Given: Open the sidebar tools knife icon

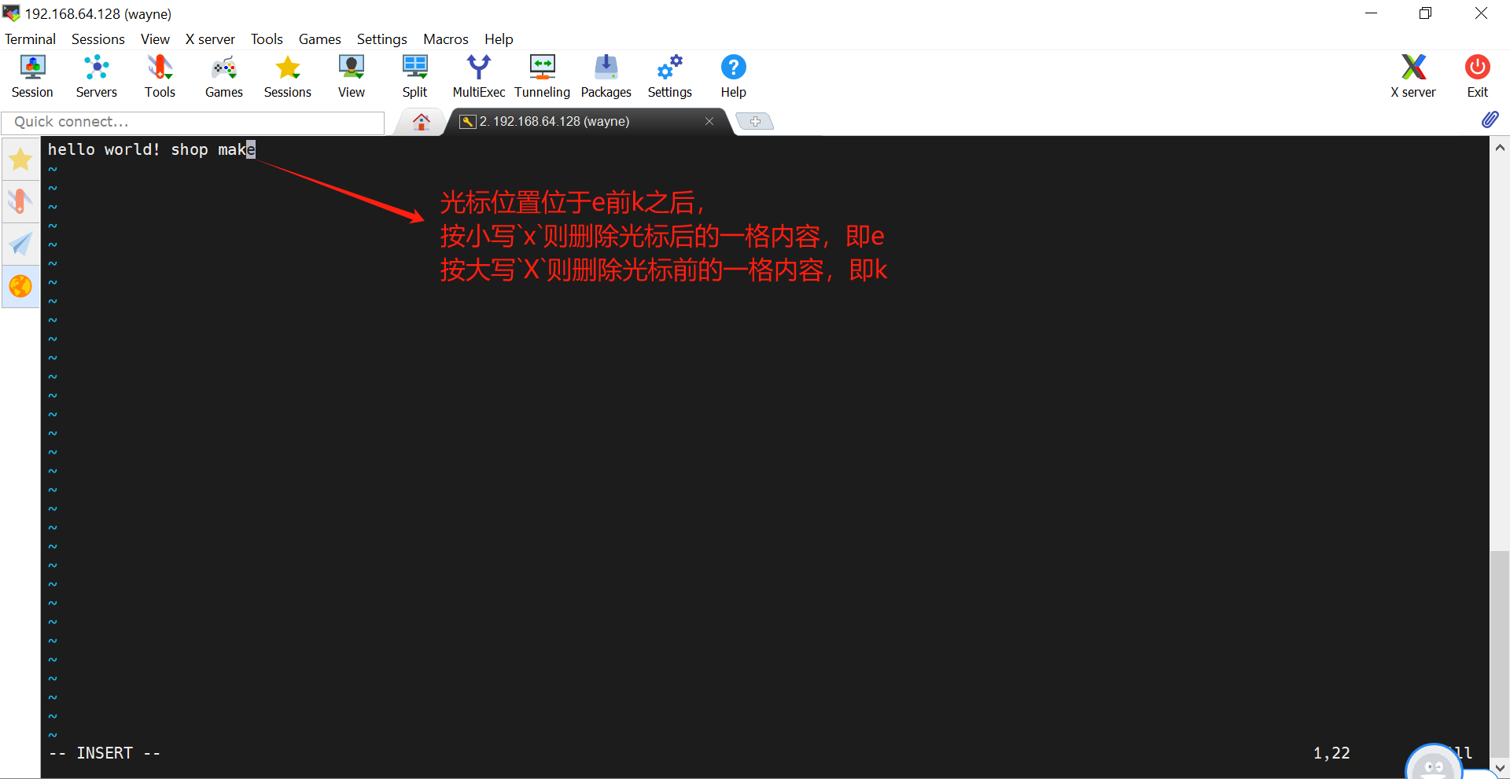Looking at the screenshot, I should 20,201.
